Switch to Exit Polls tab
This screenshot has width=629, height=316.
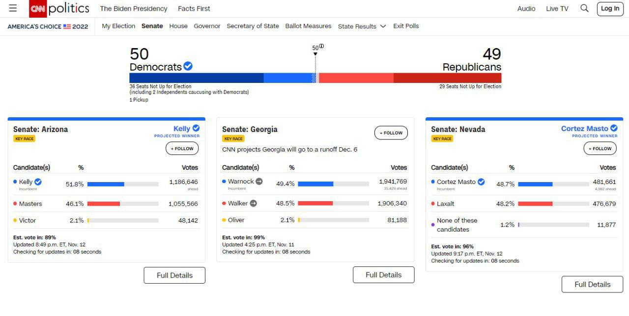(x=406, y=26)
